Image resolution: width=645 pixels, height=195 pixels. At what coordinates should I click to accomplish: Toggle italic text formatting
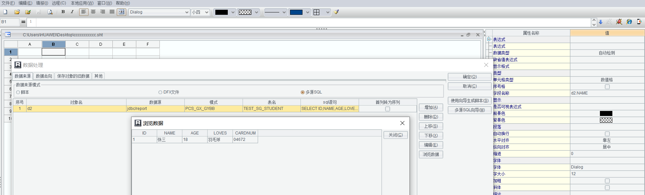(72, 12)
